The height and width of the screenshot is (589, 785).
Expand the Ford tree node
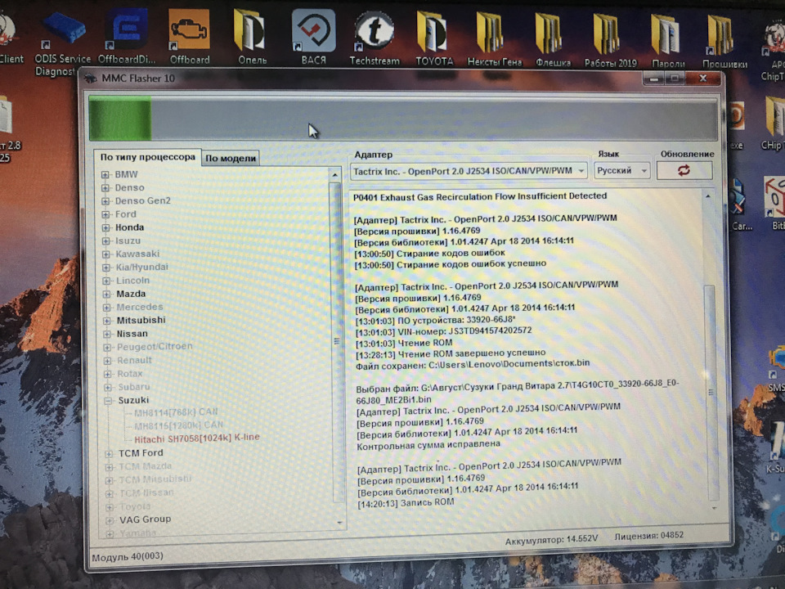click(x=105, y=214)
